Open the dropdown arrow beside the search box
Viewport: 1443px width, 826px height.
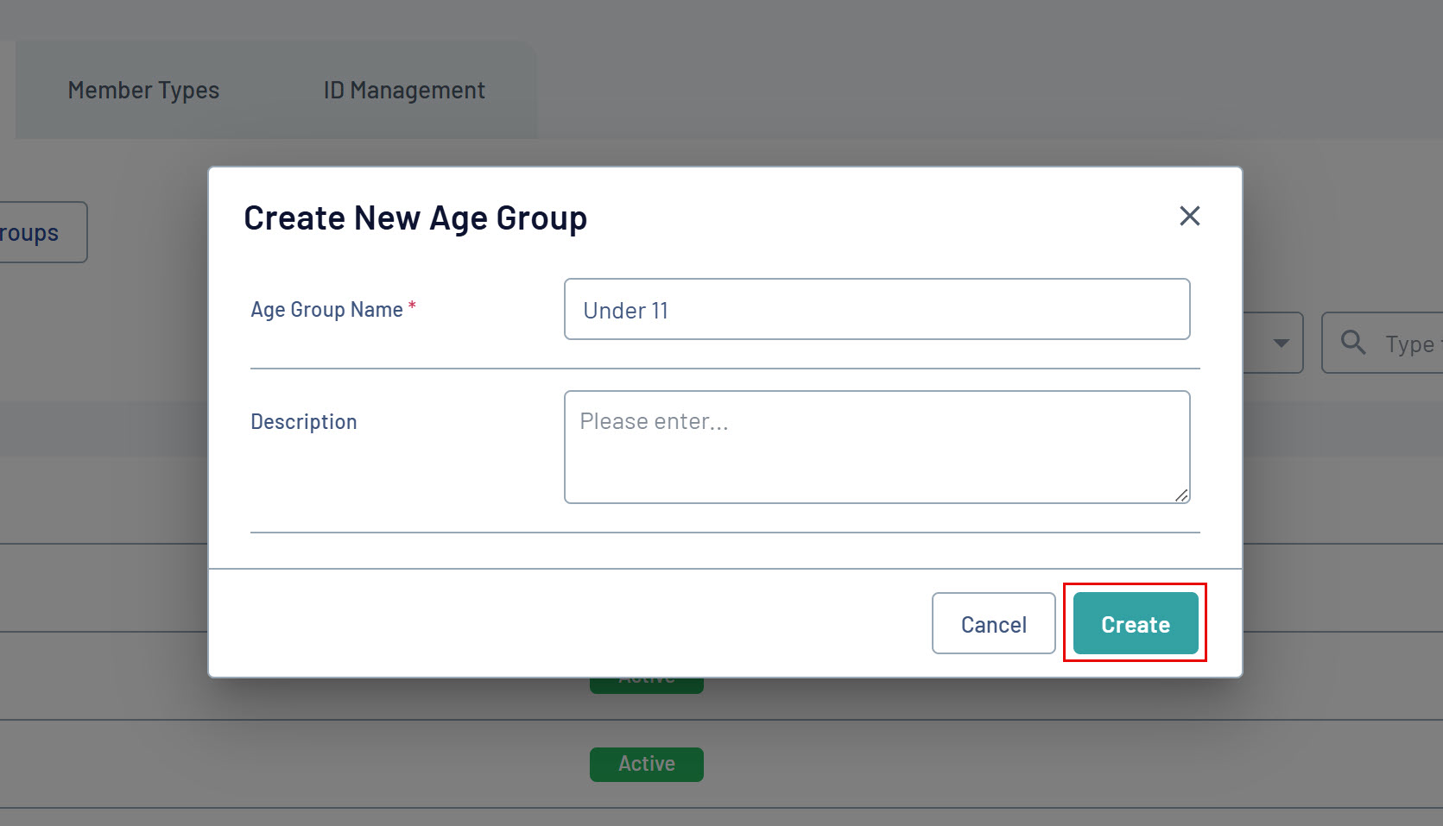point(1281,343)
